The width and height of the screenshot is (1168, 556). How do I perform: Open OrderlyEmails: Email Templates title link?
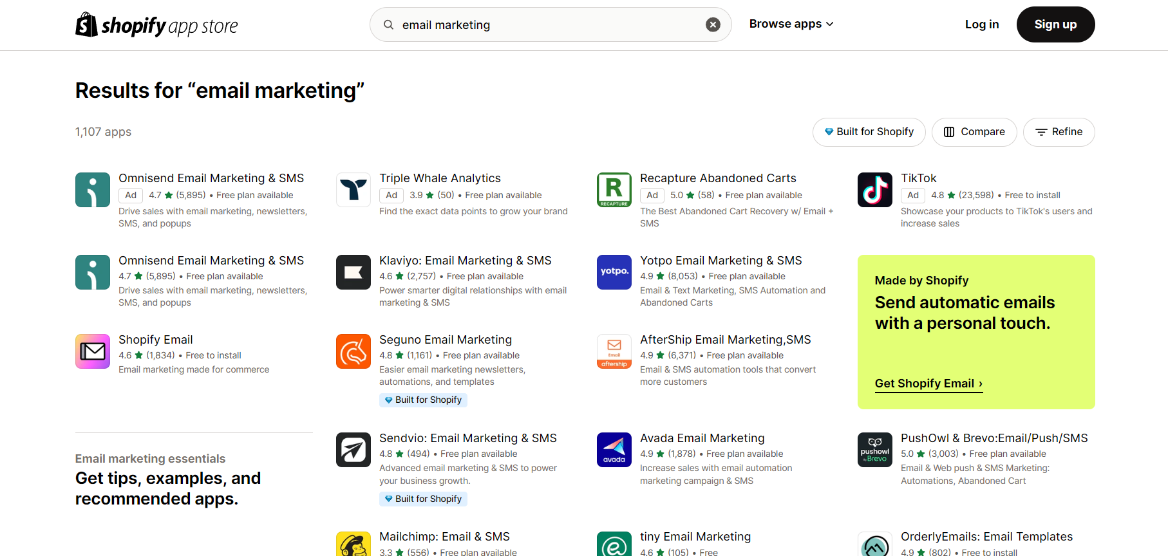(x=986, y=537)
